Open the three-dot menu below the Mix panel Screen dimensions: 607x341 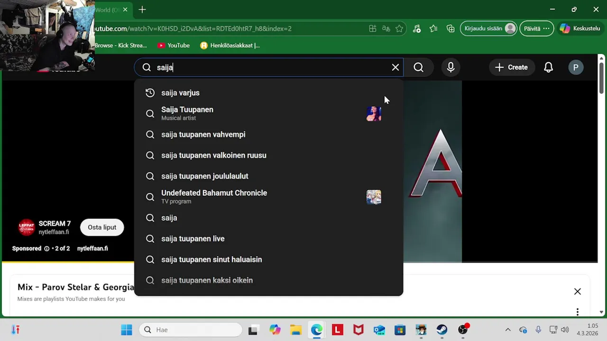point(578,312)
